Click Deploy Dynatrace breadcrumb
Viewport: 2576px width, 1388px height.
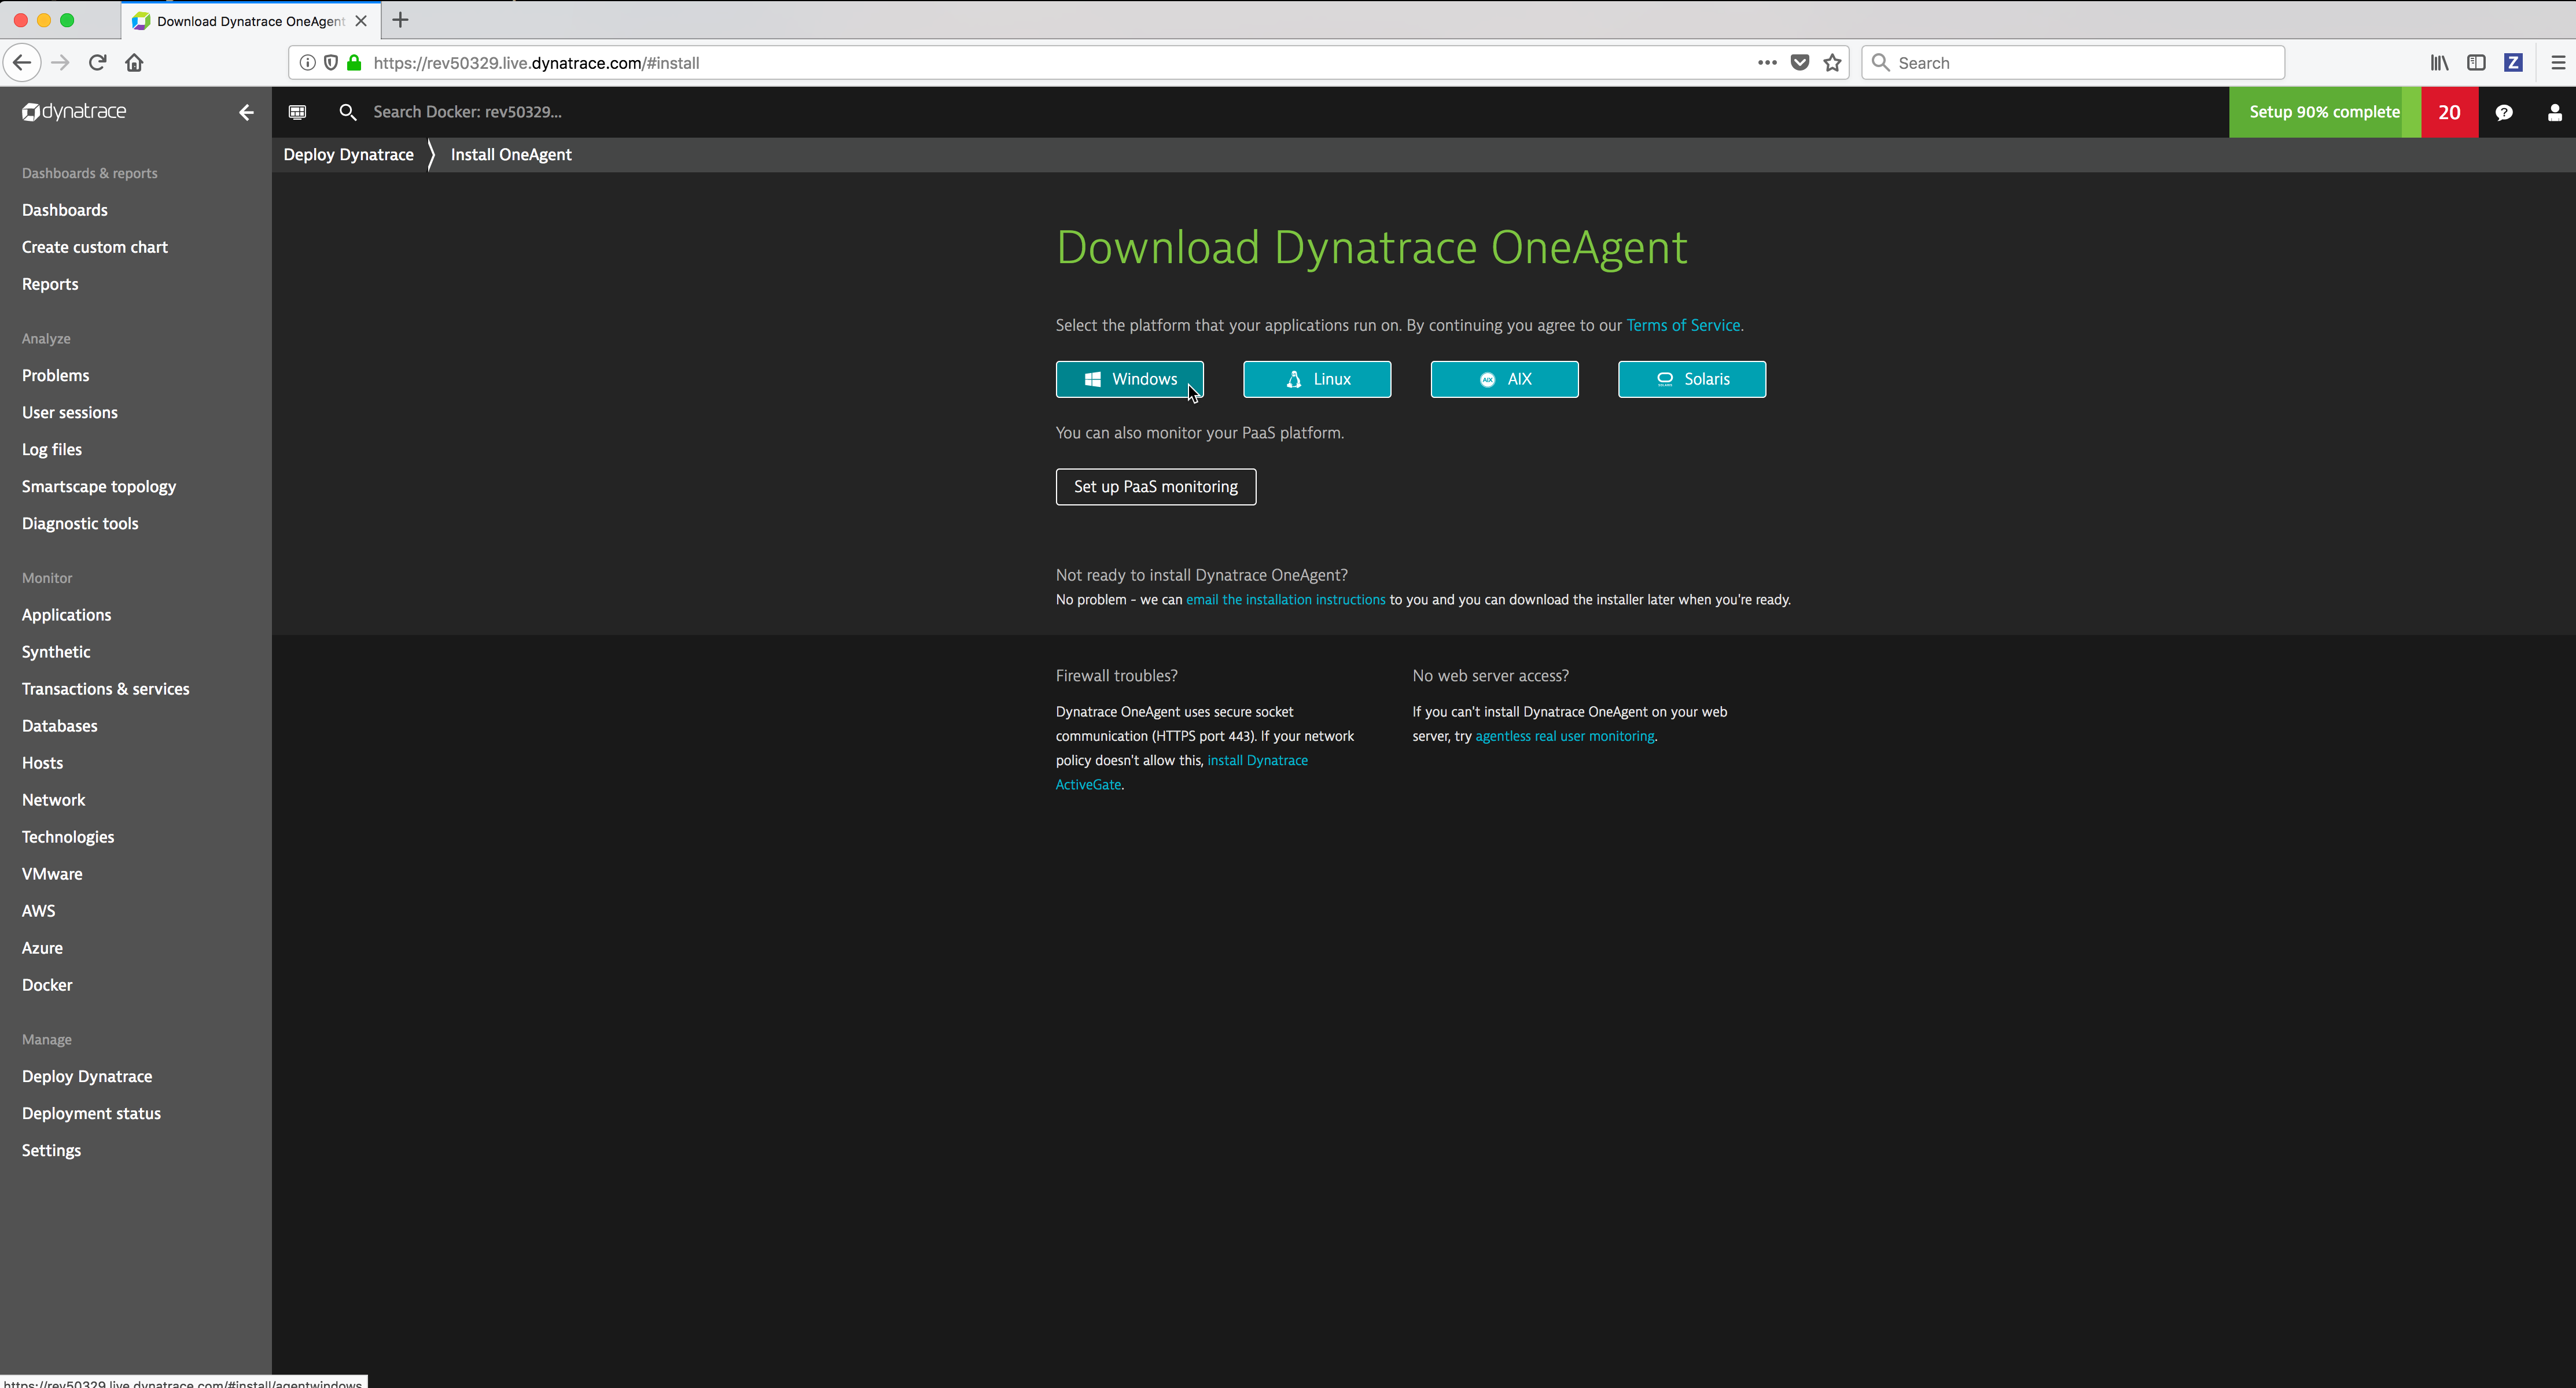(x=348, y=154)
